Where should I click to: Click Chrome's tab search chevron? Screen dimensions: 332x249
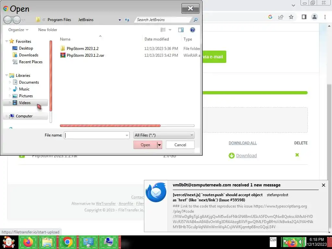[293, 6]
